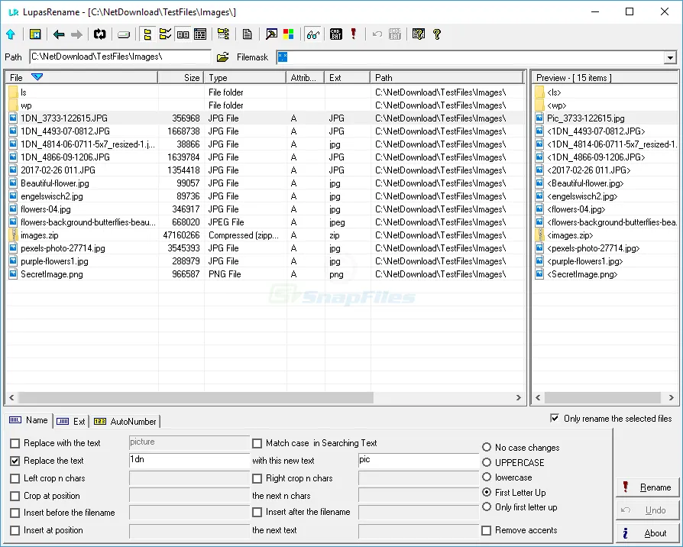Viewport: 683px width, 547px height.
Task: Select the file Beautiful-flower.jpg
Action: 55,183
